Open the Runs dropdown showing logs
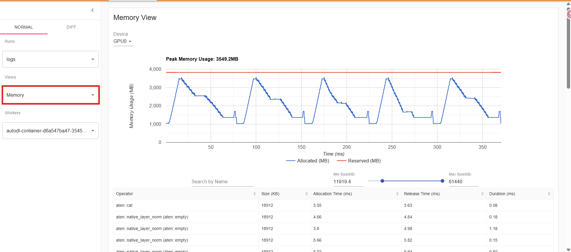Image resolution: width=571 pixels, height=252 pixels. [x=50, y=59]
